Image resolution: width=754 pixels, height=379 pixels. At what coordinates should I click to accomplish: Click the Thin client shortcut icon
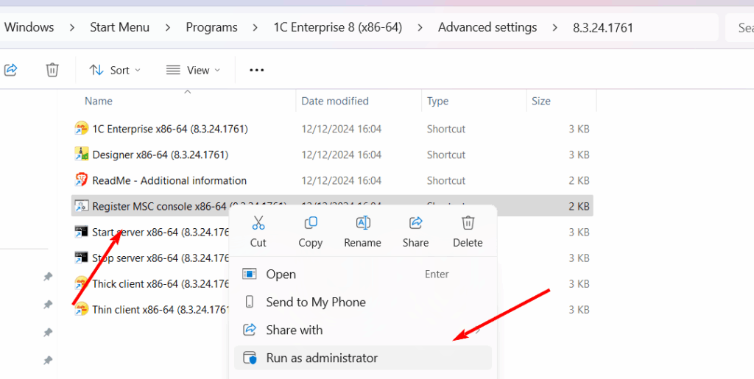pos(81,309)
